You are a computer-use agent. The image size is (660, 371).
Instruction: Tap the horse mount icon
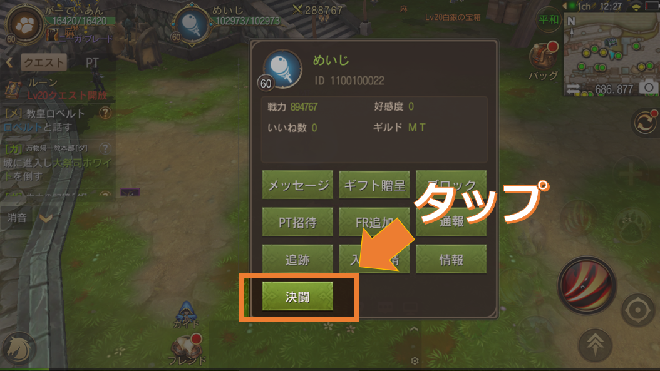pyautogui.click(x=19, y=348)
